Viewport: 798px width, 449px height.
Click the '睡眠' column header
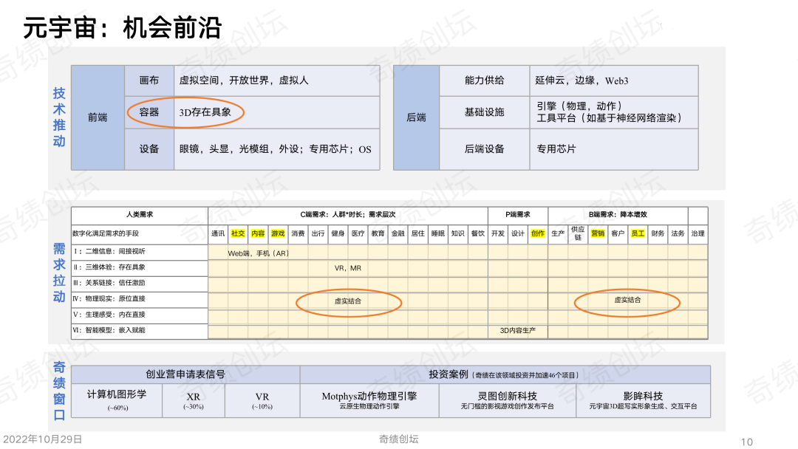click(437, 233)
